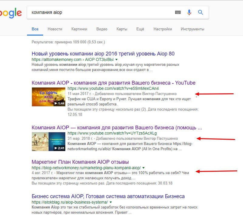243x218 pixels.
Task: Open the 'Карты' tab
Action: point(122,29)
